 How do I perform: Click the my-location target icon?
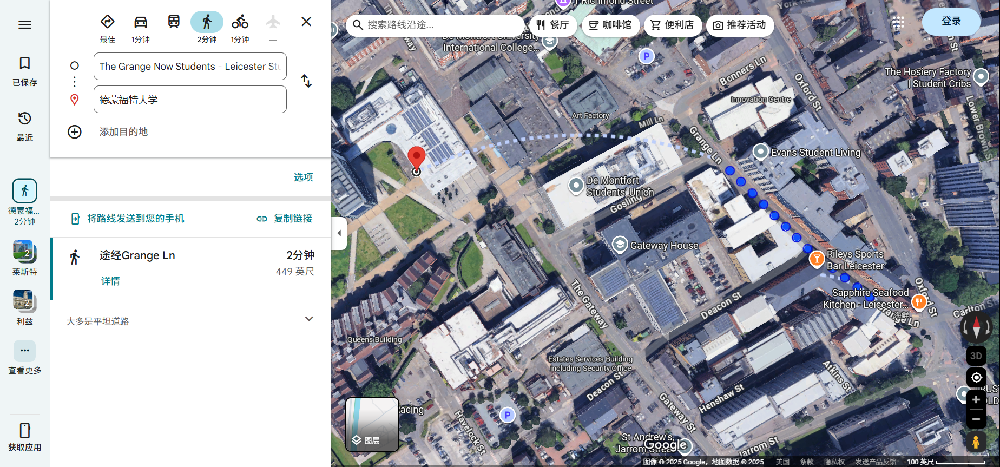[976, 377]
